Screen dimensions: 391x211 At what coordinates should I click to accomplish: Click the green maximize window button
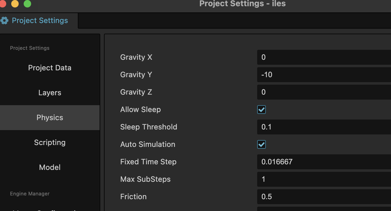point(27,4)
